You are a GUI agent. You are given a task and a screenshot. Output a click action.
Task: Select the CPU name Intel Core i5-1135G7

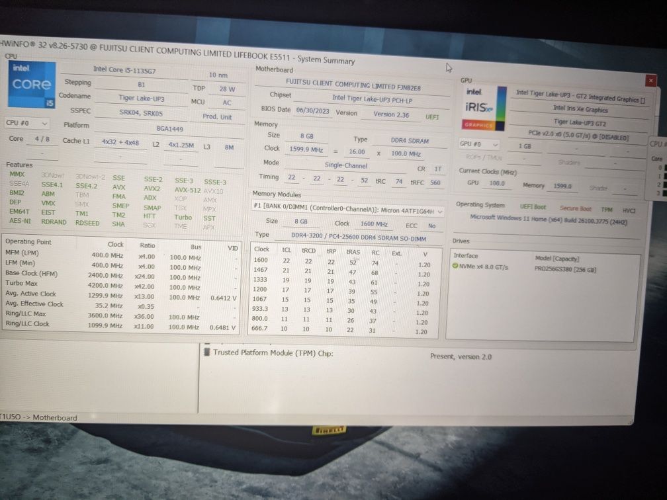124,69
